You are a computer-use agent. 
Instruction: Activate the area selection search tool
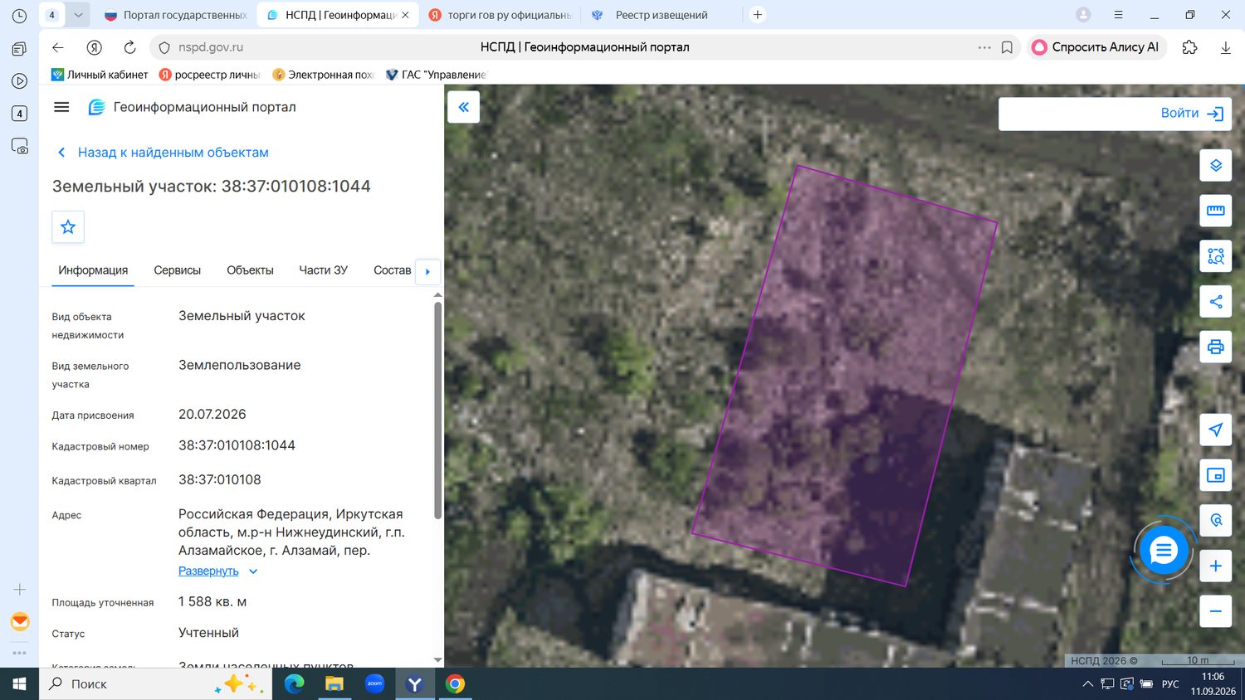point(1216,256)
